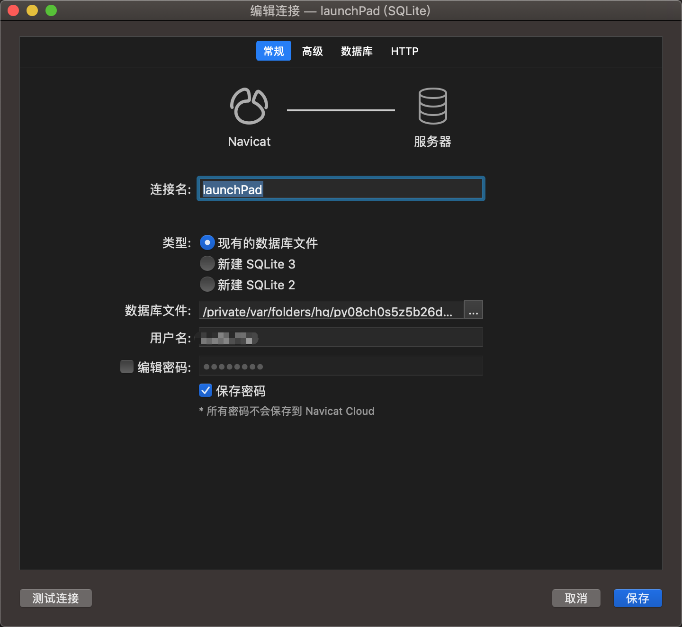Enable the 编辑密码 checkbox

pos(126,367)
